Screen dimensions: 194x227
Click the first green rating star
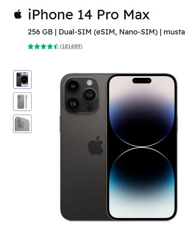point(31,47)
